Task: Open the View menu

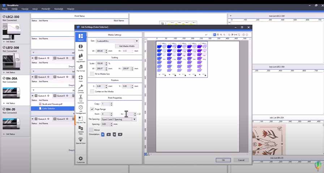Action: [25, 9]
